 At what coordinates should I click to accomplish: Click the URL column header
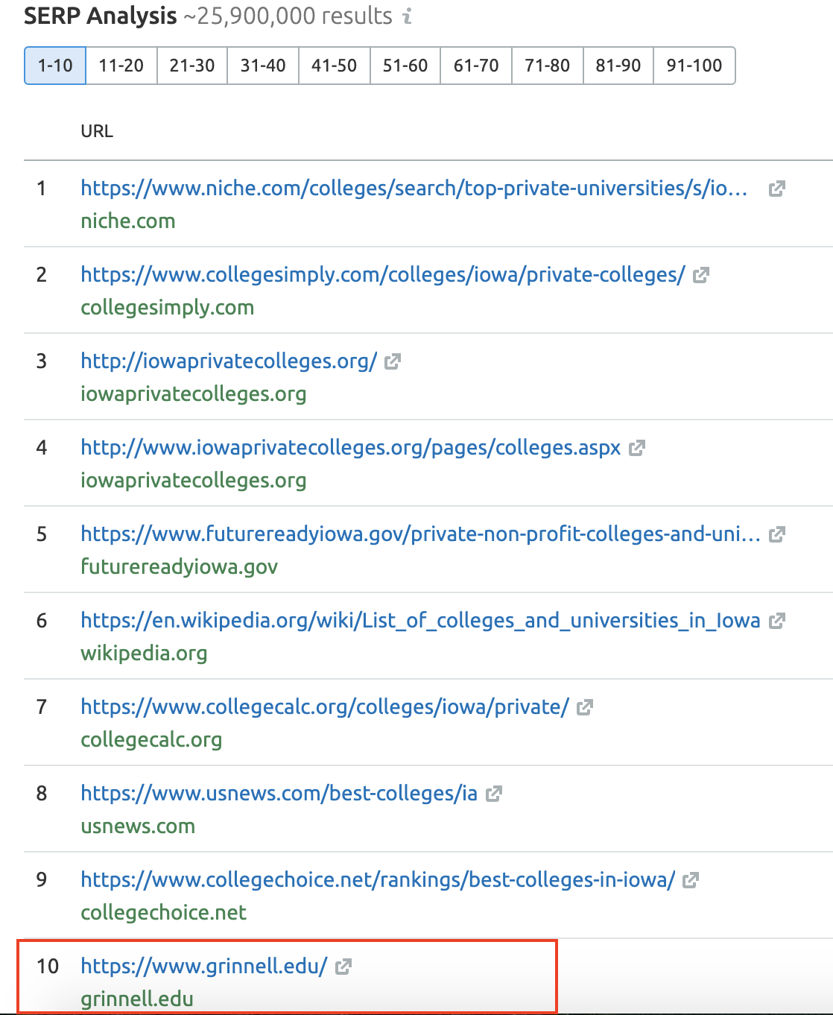pos(97,131)
